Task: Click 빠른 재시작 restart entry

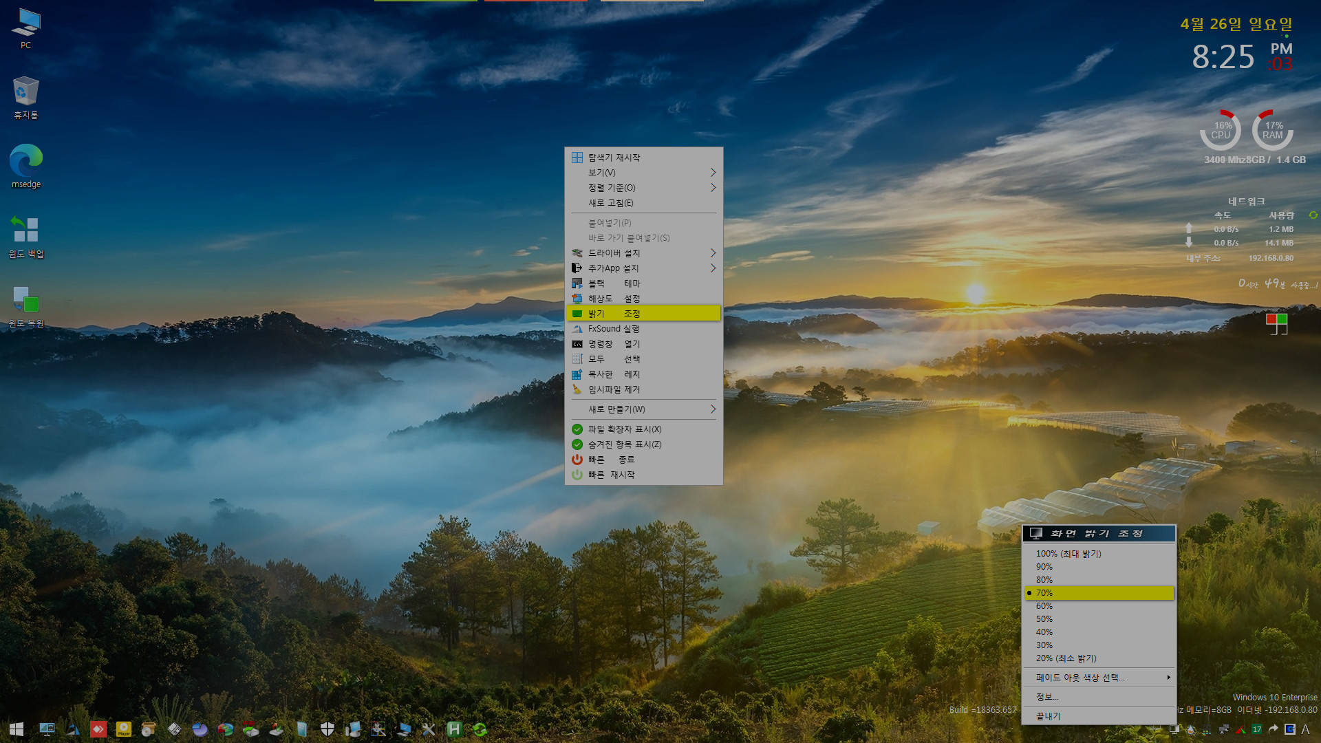Action: (x=643, y=475)
